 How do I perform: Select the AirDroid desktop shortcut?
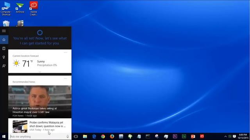(x=20, y=8)
